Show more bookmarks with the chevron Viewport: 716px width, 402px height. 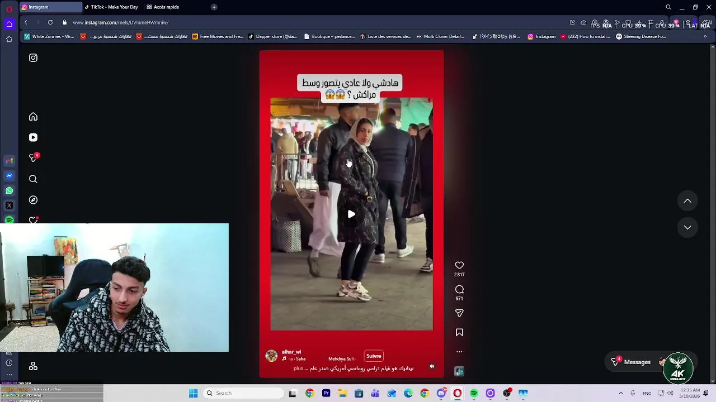[705, 37]
